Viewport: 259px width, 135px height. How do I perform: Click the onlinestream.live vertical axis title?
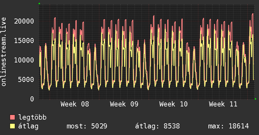coord(3,52)
